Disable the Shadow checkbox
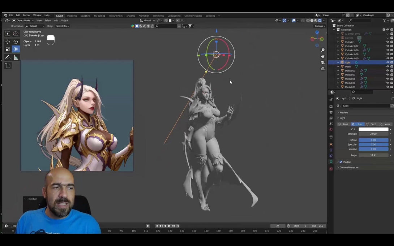This screenshot has width=394, height=246. (341, 162)
